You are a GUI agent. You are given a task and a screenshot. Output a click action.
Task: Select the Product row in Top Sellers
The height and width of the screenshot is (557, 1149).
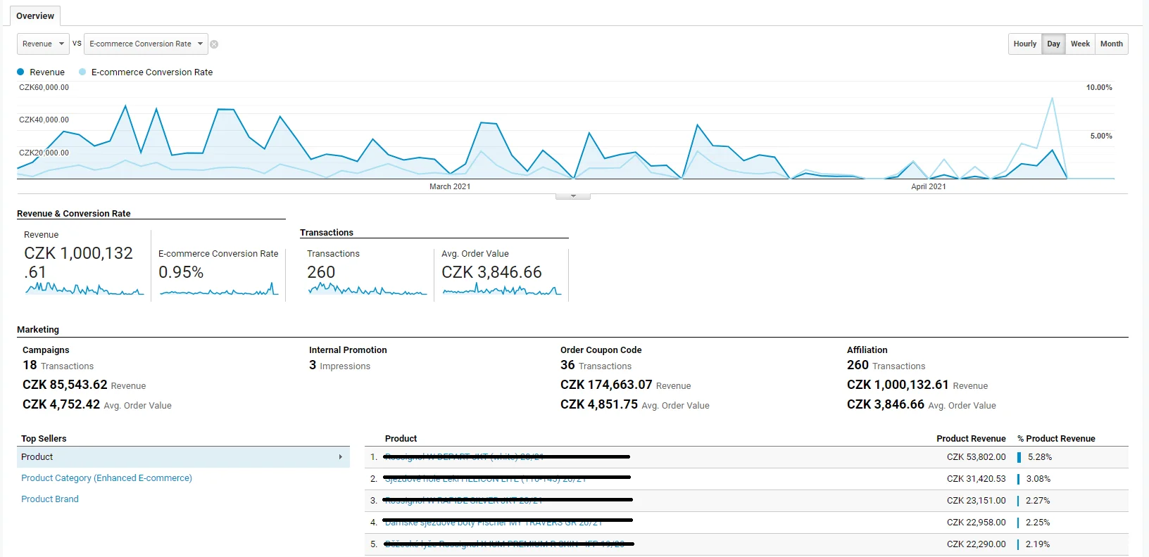click(183, 457)
